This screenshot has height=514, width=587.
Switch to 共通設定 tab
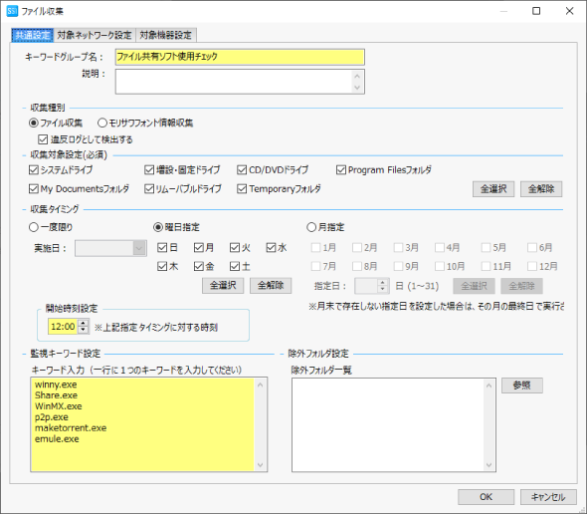pos(33,35)
